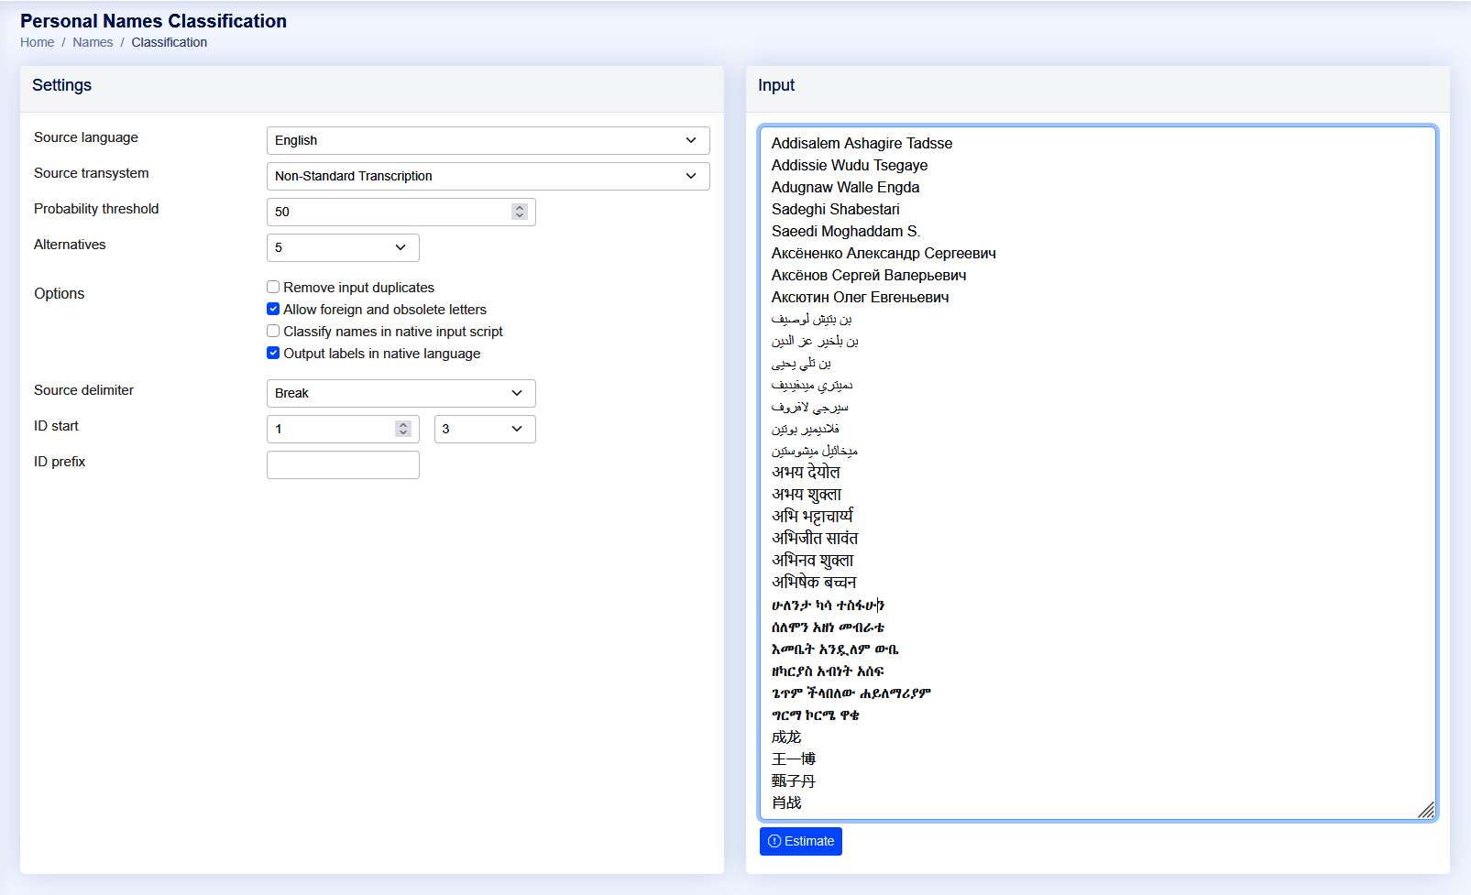Click the line 'अभिषेक बच्चन'

tap(814, 582)
